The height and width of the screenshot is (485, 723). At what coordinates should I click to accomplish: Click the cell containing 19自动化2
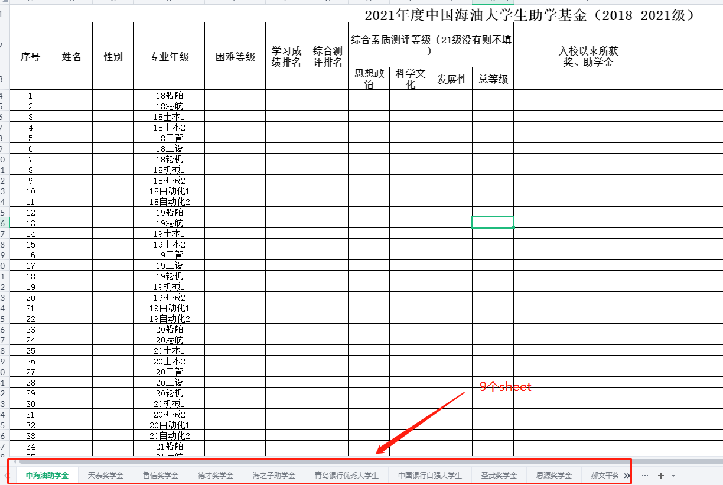point(169,319)
